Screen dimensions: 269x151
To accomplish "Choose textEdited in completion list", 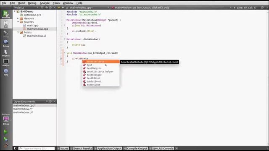I will point(101,78).
